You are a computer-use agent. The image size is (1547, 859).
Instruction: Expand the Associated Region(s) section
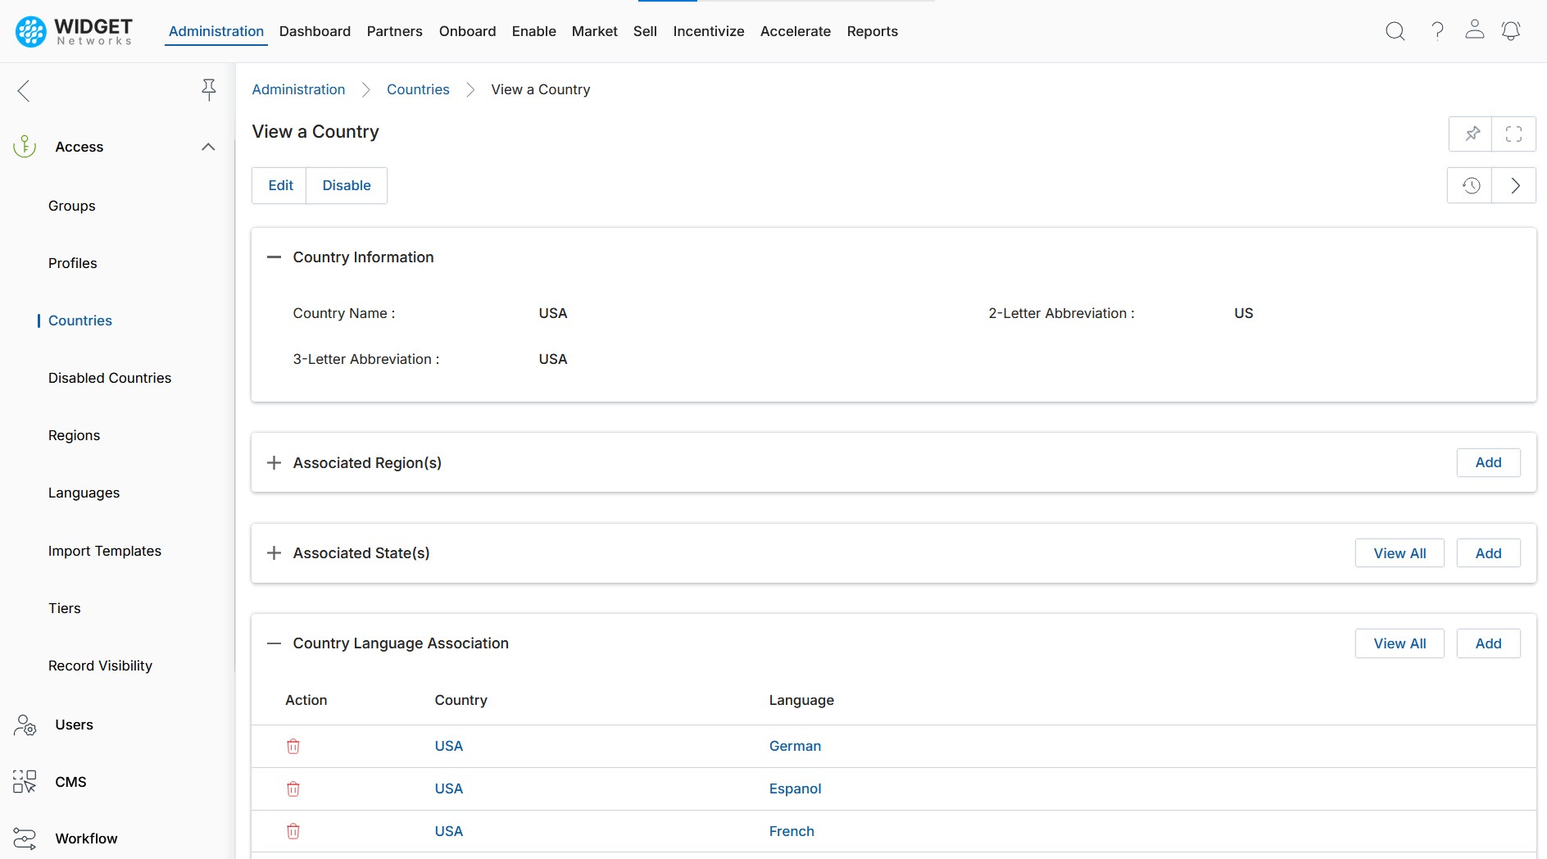274,463
